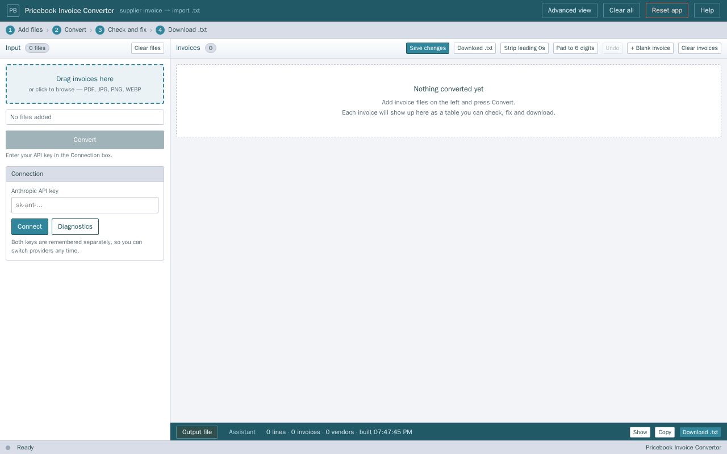Click the Connection panel header

tap(85, 174)
